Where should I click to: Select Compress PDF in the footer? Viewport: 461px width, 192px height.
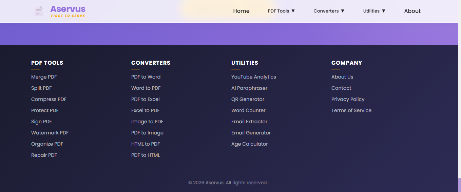49,99
